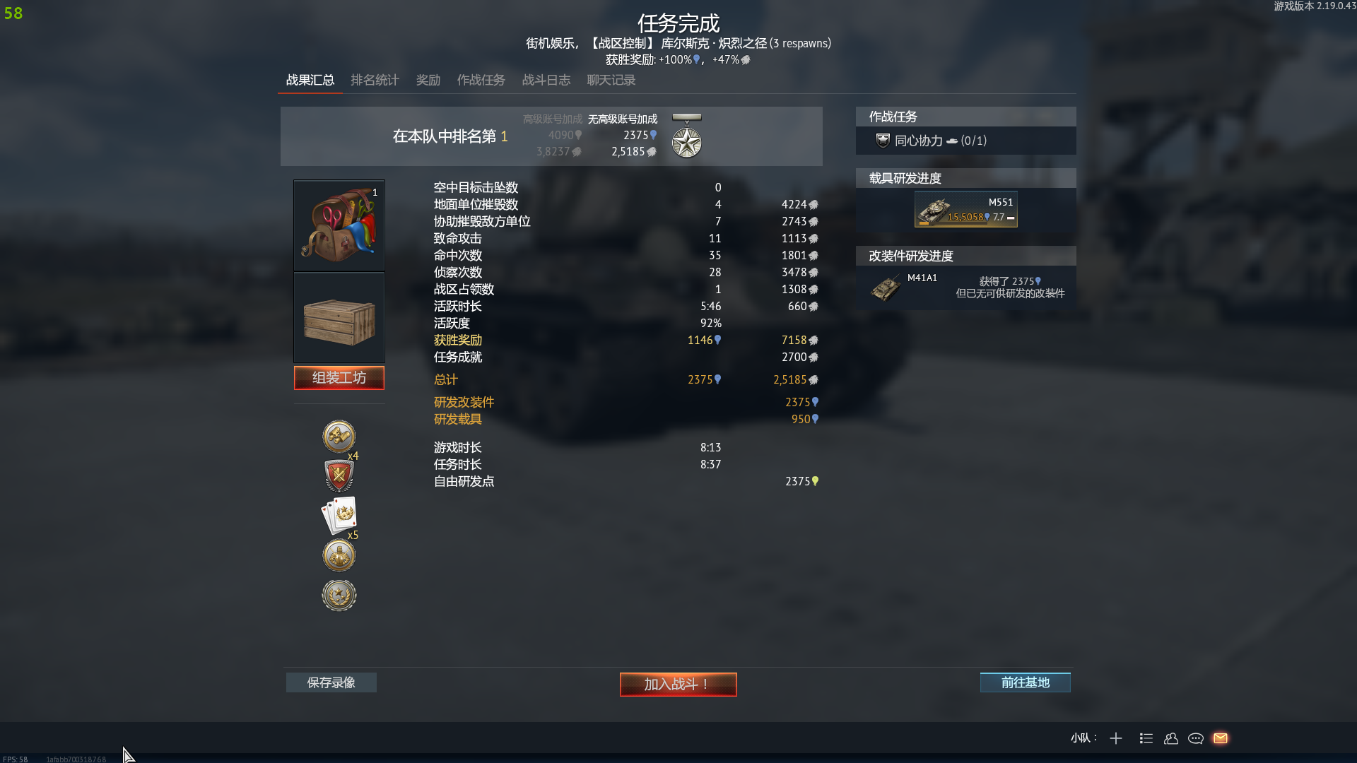Click the 加入战斗 button
The height and width of the screenshot is (763, 1357).
(x=678, y=684)
